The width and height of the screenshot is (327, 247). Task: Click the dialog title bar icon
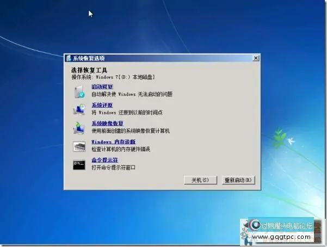pos(69,58)
